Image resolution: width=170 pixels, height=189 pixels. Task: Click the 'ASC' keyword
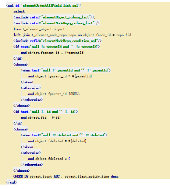pyautogui.click(x=57, y=176)
